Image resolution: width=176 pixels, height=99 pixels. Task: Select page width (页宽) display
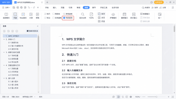[x=102, y=21]
